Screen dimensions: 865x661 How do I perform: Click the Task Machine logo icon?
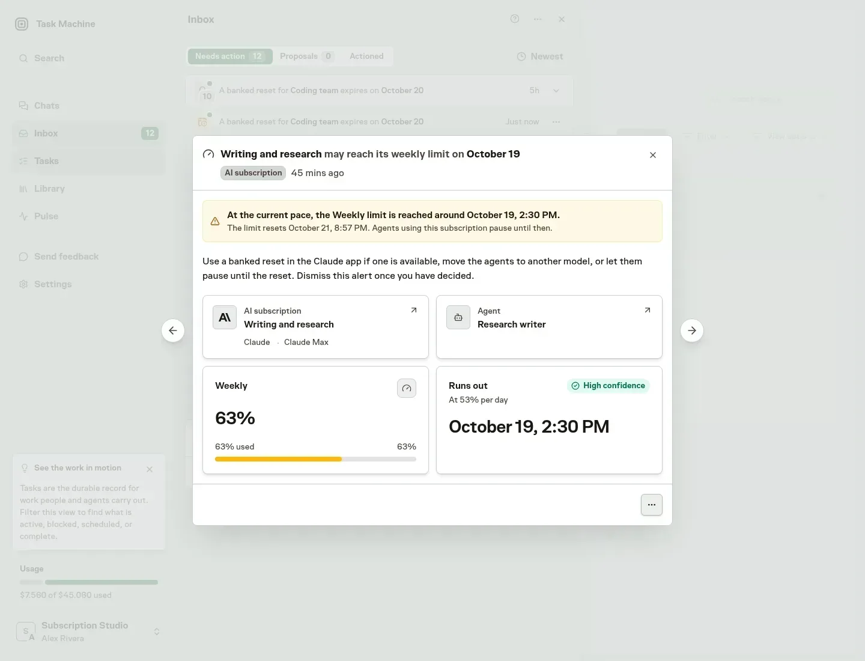click(x=22, y=24)
